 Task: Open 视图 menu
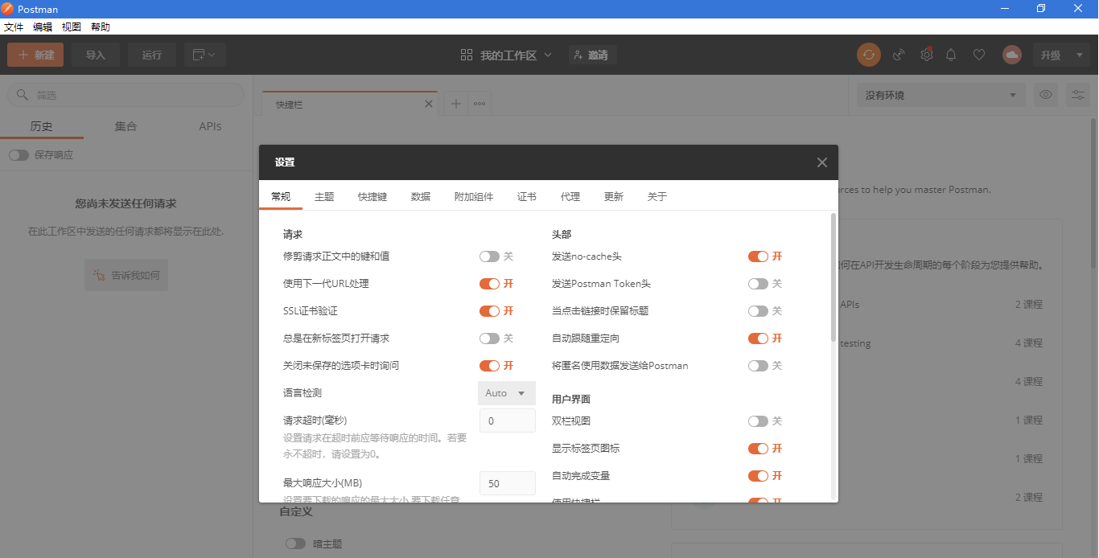point(72,27)
